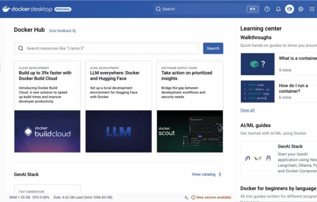Expand View catalog chevron arrow
The height and width of the screenshot is (202, 317).
pyautogui.click(x=220, y=174)
